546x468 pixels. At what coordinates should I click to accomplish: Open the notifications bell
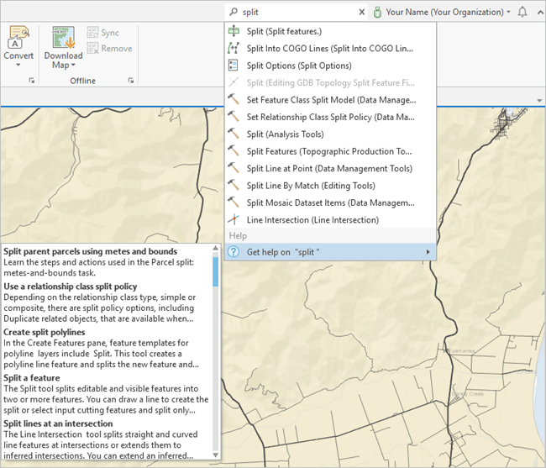pyautogui.click(x=522, y=13)
